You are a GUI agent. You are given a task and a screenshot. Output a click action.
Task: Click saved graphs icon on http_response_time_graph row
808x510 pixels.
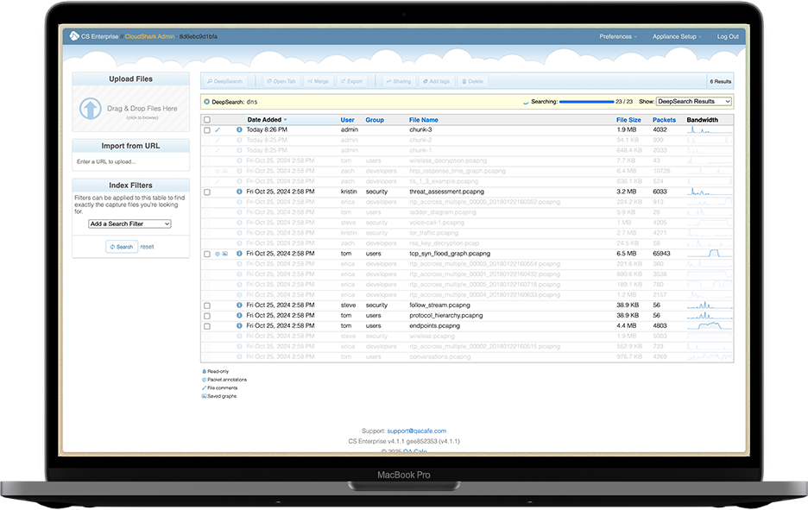point(224,171)
